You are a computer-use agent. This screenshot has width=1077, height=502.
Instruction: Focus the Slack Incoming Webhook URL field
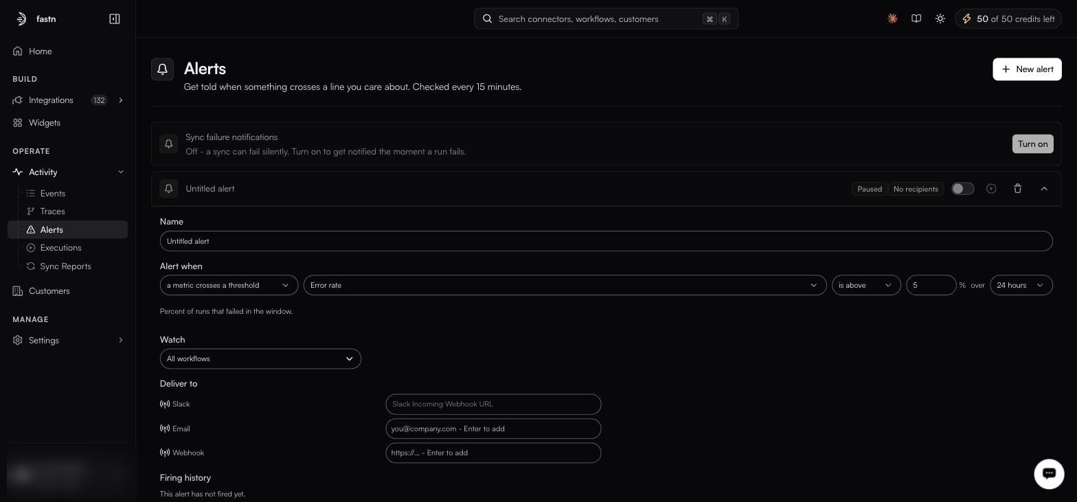(493, 404)
